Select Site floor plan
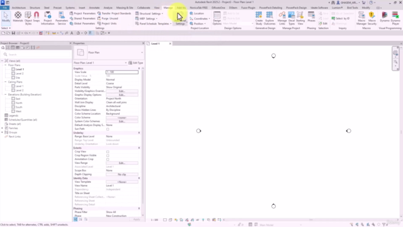The image size is (403, 227). [x=18, y=78]
